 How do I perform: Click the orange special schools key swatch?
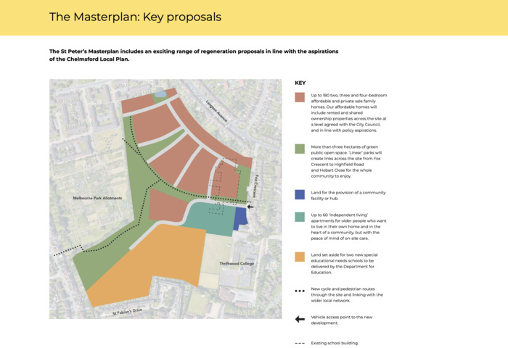click(300, 257)
